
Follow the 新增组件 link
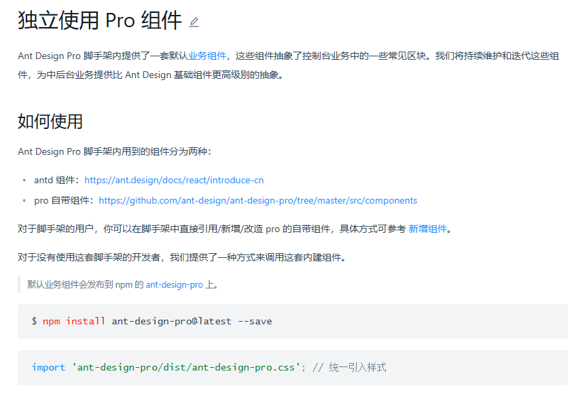428,229
